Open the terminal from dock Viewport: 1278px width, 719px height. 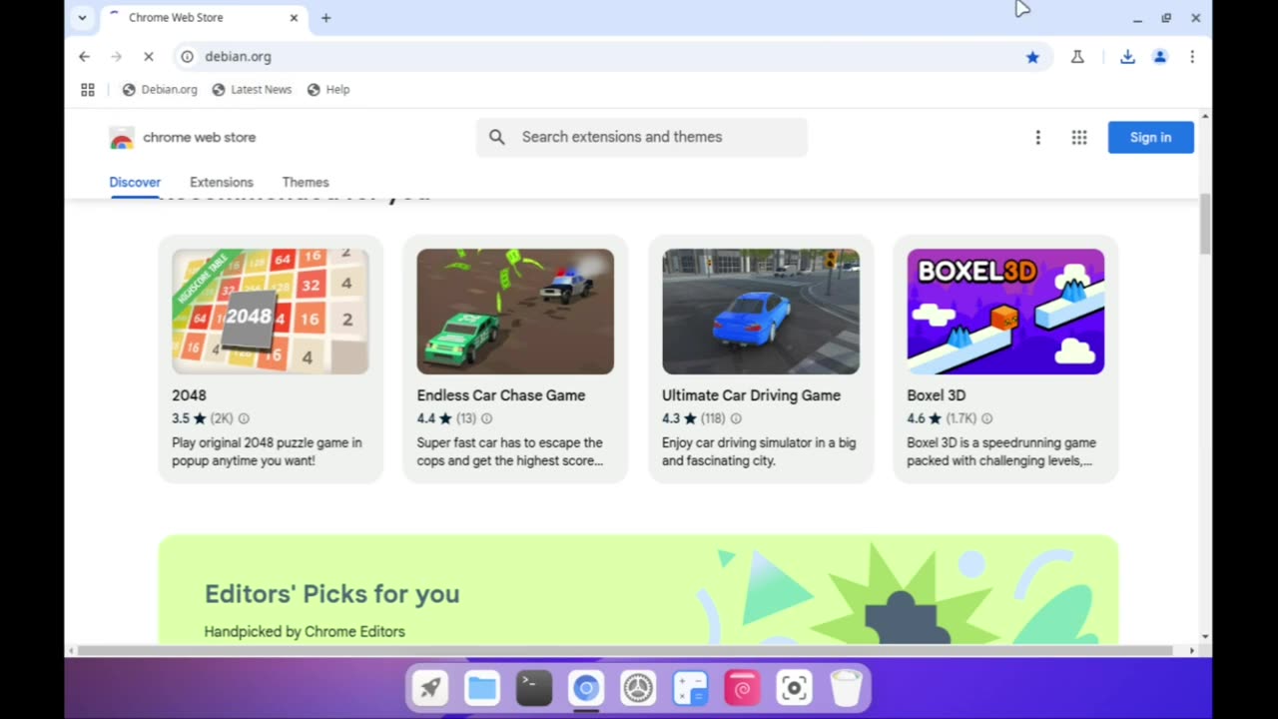coord(534,688)
